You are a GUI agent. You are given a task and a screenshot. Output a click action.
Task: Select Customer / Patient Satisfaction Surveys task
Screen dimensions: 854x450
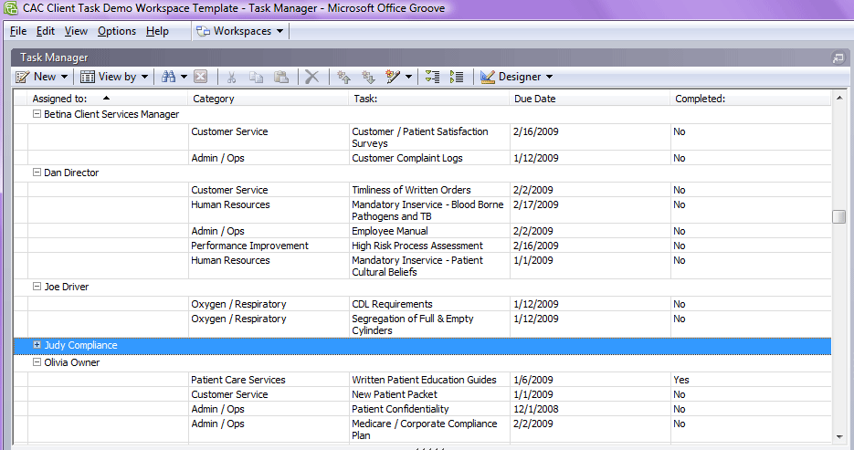point(420,137)
